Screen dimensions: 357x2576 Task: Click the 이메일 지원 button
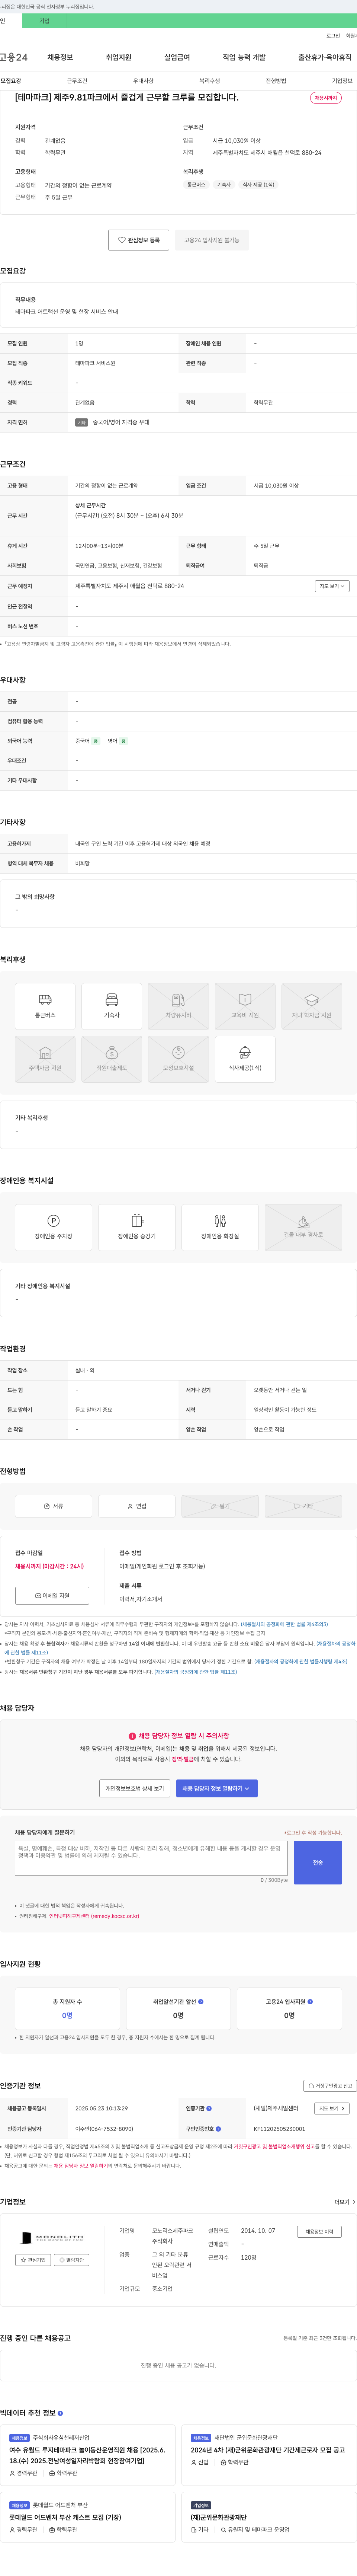pyautogui.click(x=52, y=1596)
